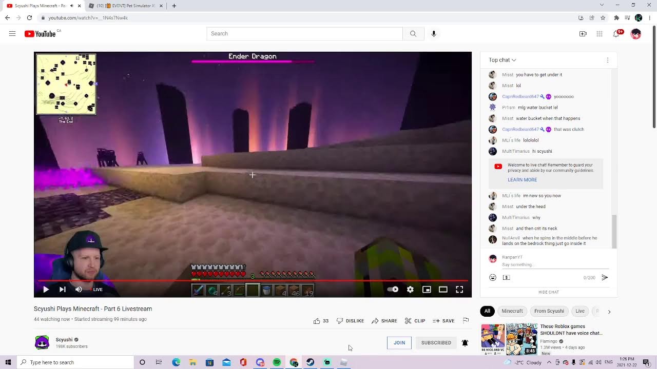Join the Scyushi channel membership
Screen dimensions: 657x369
pyautogui.click(x=399, y=343)
